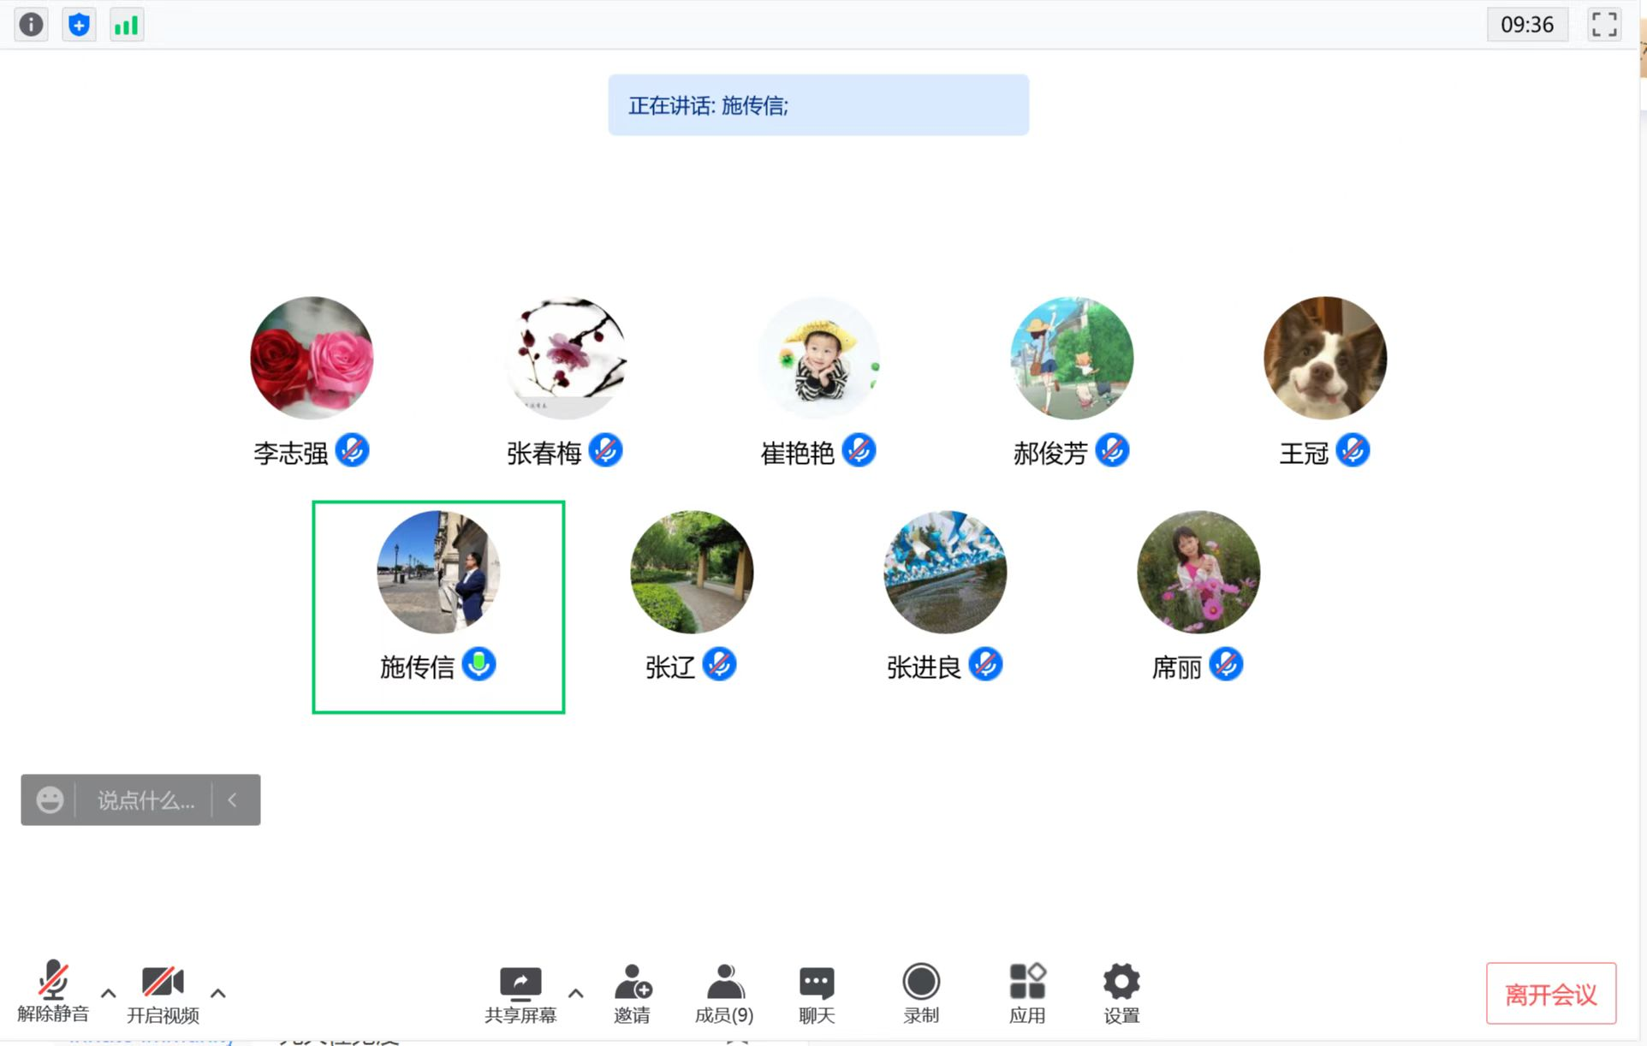The height and width of the screenshot is (1046, 1647).
Task: Toggle unmute via 解除静音 microphone
Action: [x=53, y=993]
